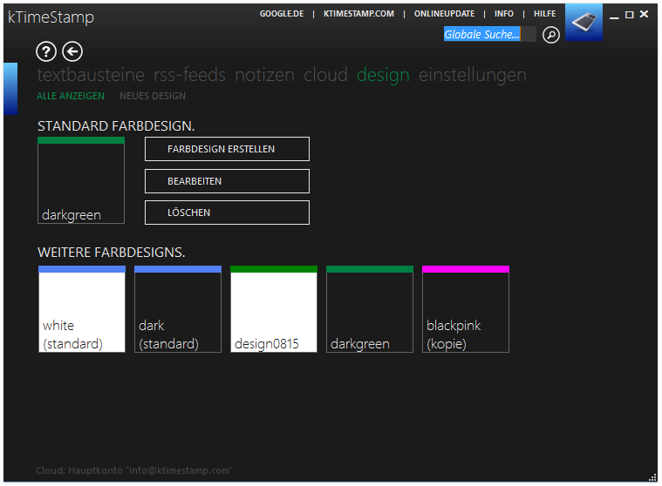Click the resize grip in corner
The height and width of the screenshot is (486, 662).
click(652, 477)
